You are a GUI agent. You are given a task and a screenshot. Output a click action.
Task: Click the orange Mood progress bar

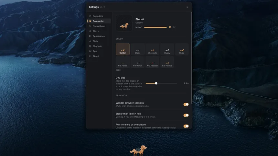point(155,27)
